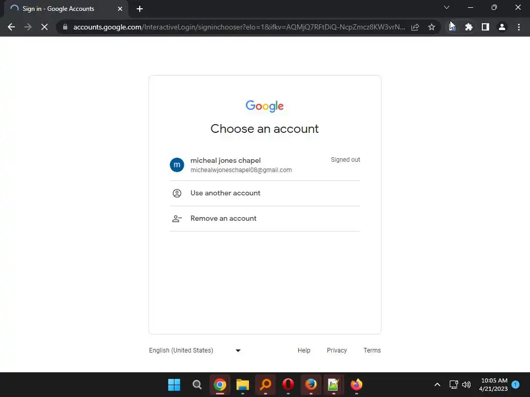The image size is (530, 397).
Task: Click Chrome in the taskbar
Action: (219, 385)
